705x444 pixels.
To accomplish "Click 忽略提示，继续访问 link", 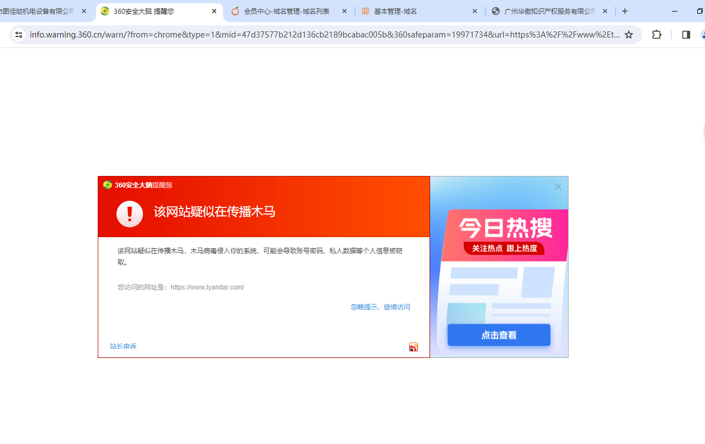I will (x=380, y=307).
